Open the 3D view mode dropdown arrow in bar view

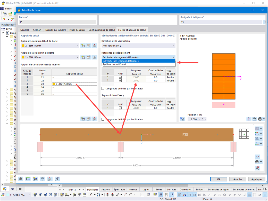coord(261,129)
